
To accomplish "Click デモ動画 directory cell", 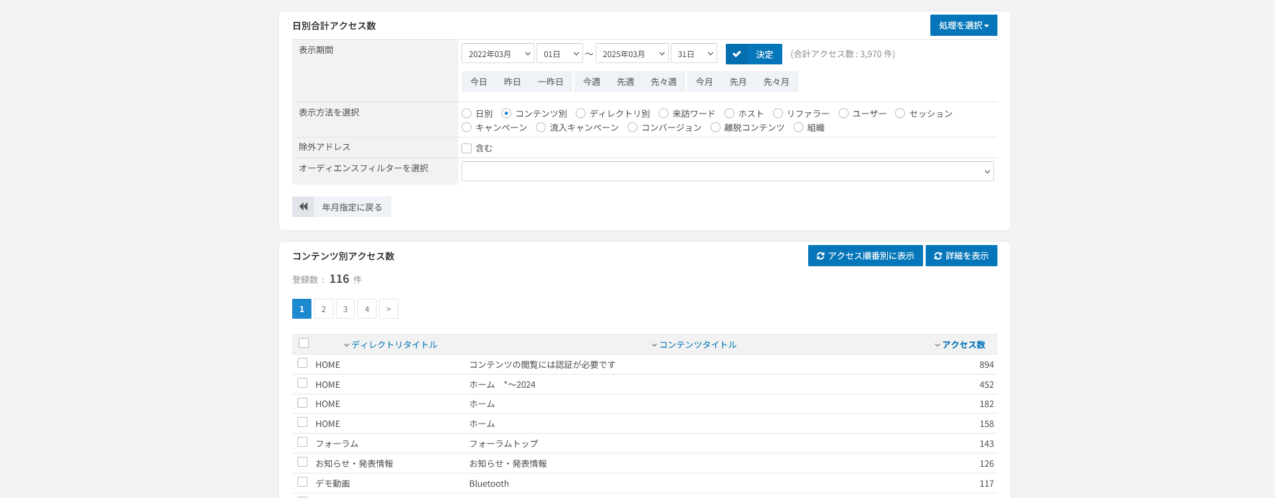I will (333, 484).
